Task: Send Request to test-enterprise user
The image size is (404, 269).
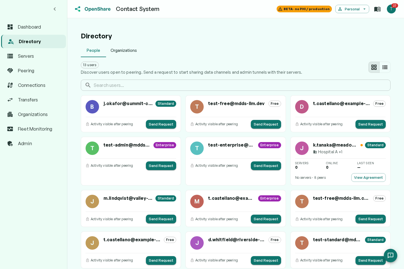Action: tap(266, 166)
